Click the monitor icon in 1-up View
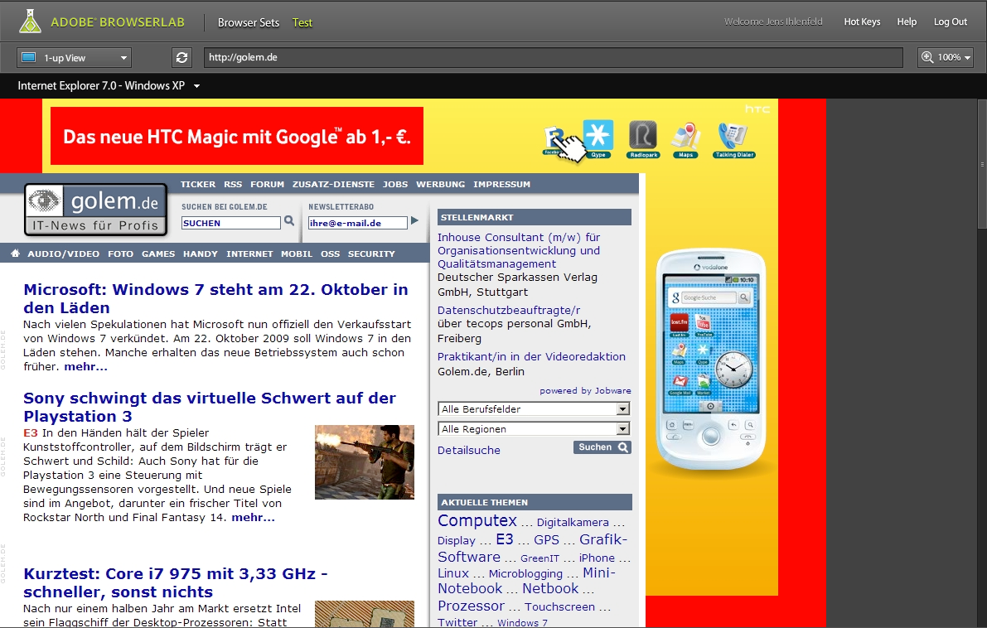This screenshot has height=628, width=987. tap(28, 57)
